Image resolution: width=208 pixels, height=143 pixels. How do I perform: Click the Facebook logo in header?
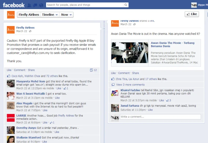click(14, 5)
